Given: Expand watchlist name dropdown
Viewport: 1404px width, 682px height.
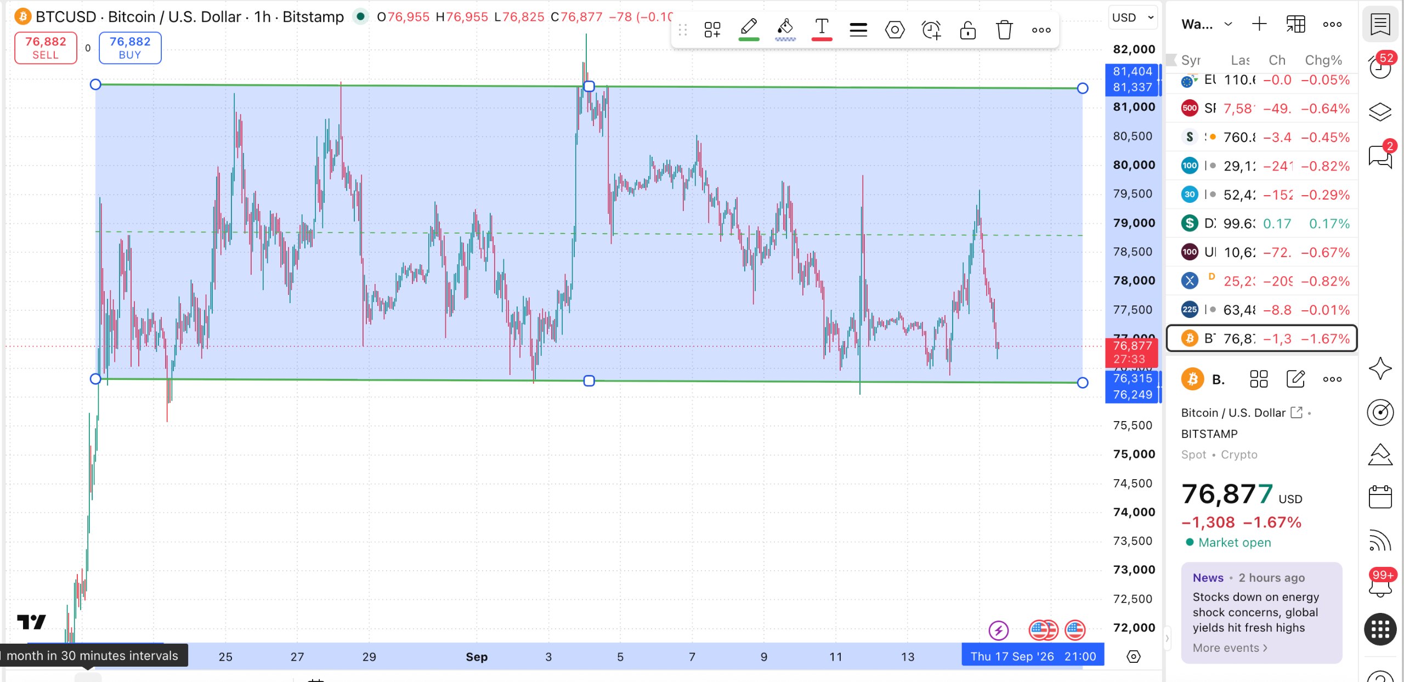Looking at the screenshot, I should (x=1207, y=24).
